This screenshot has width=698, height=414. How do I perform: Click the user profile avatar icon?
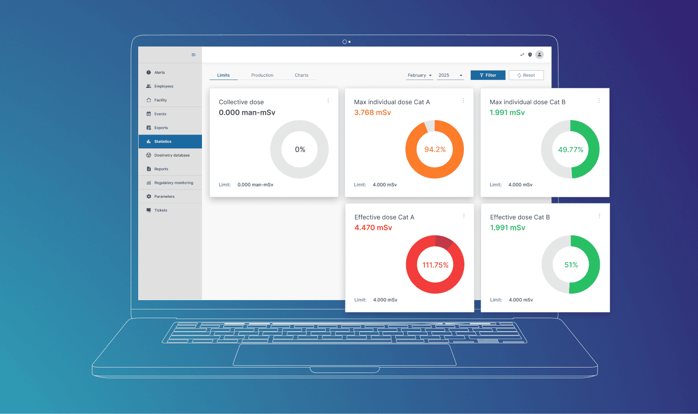[539, 55]
